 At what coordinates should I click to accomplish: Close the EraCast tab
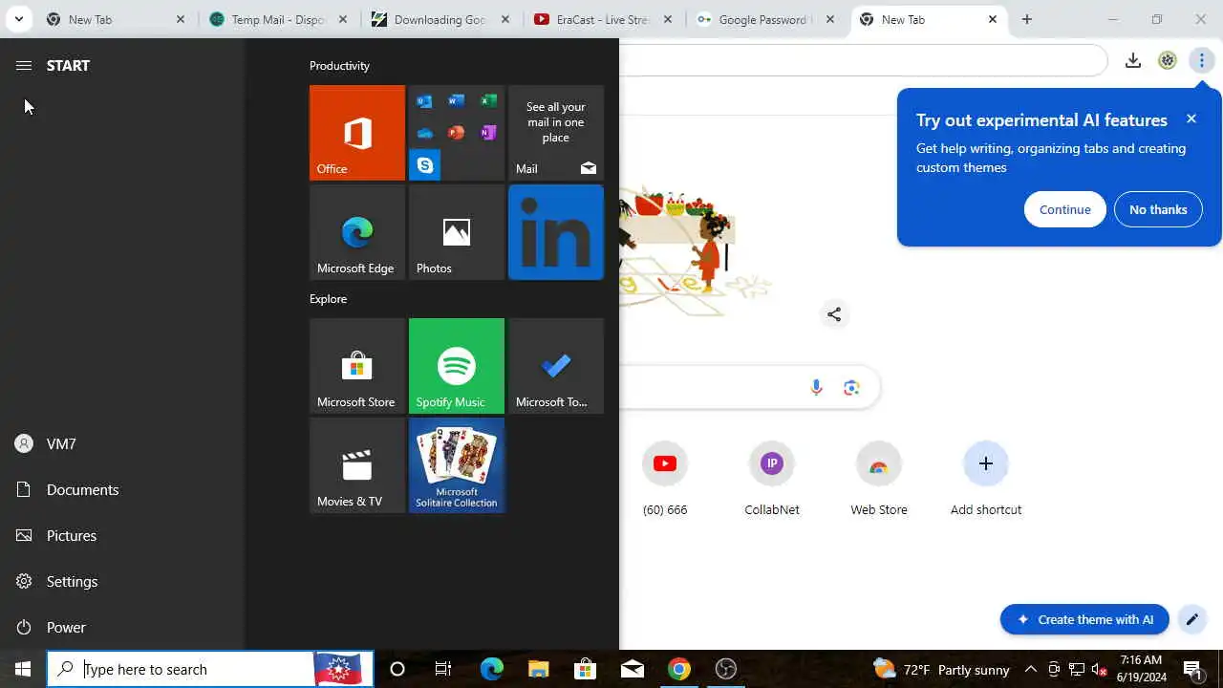(x=668, y=19)
